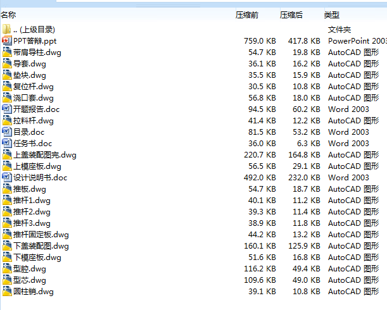387x310 pixels.
Task: Select the file name 圆柱销.dwg
Action: click(34, 292)
